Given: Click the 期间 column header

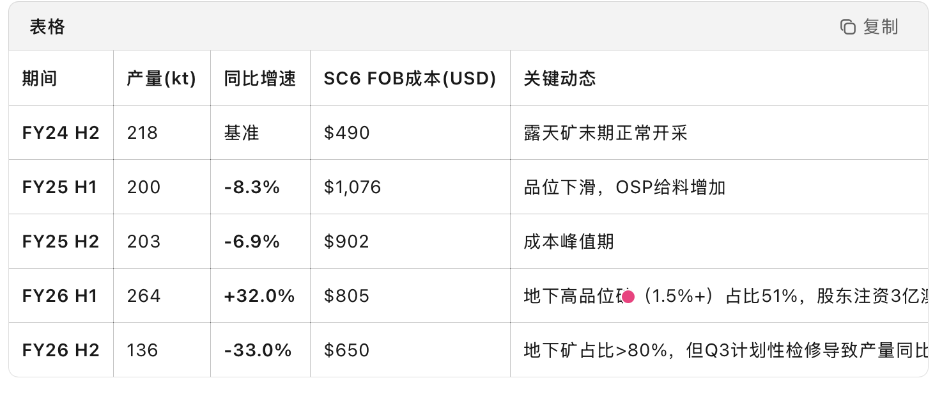Looking at the screenshot, I should click(40, 78).
